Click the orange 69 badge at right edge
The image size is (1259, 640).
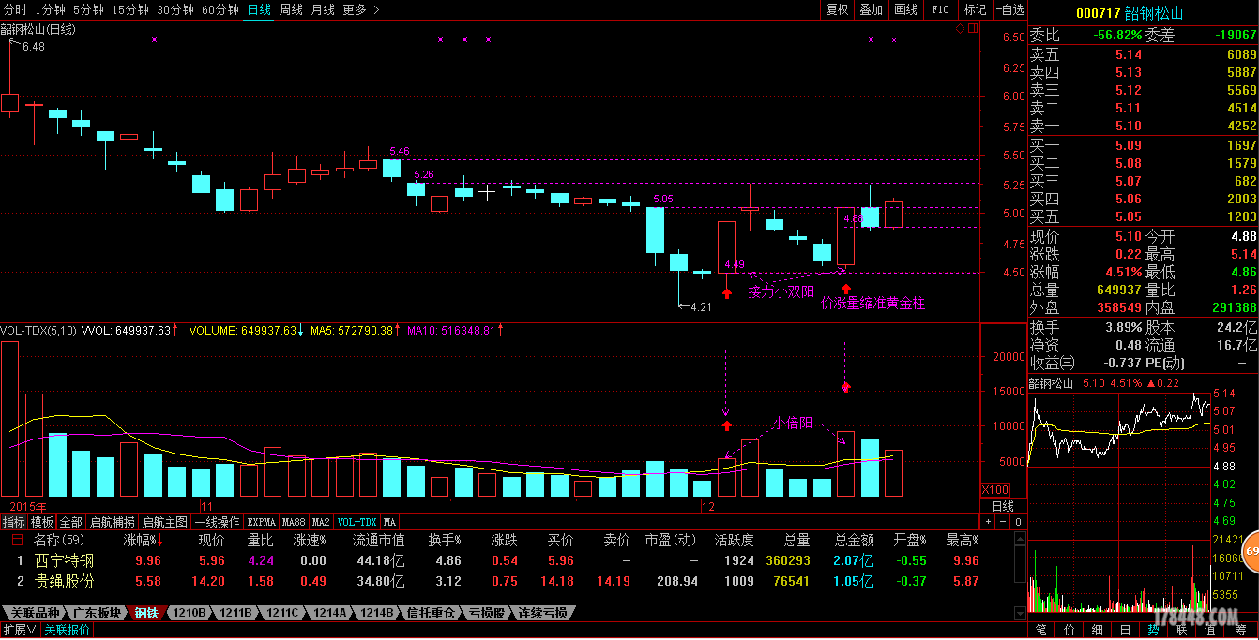pos(1251,551)
